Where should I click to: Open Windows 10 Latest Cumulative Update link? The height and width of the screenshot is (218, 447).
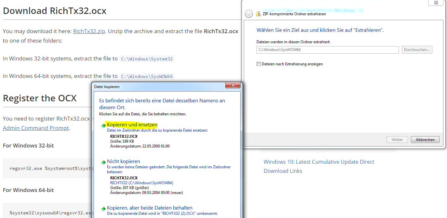coord(319,166)
